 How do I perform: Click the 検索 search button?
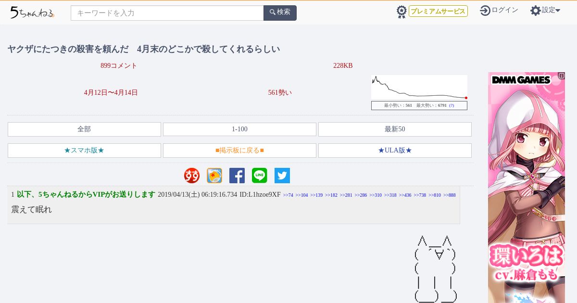pyautogui.click(x=280, y=13)
